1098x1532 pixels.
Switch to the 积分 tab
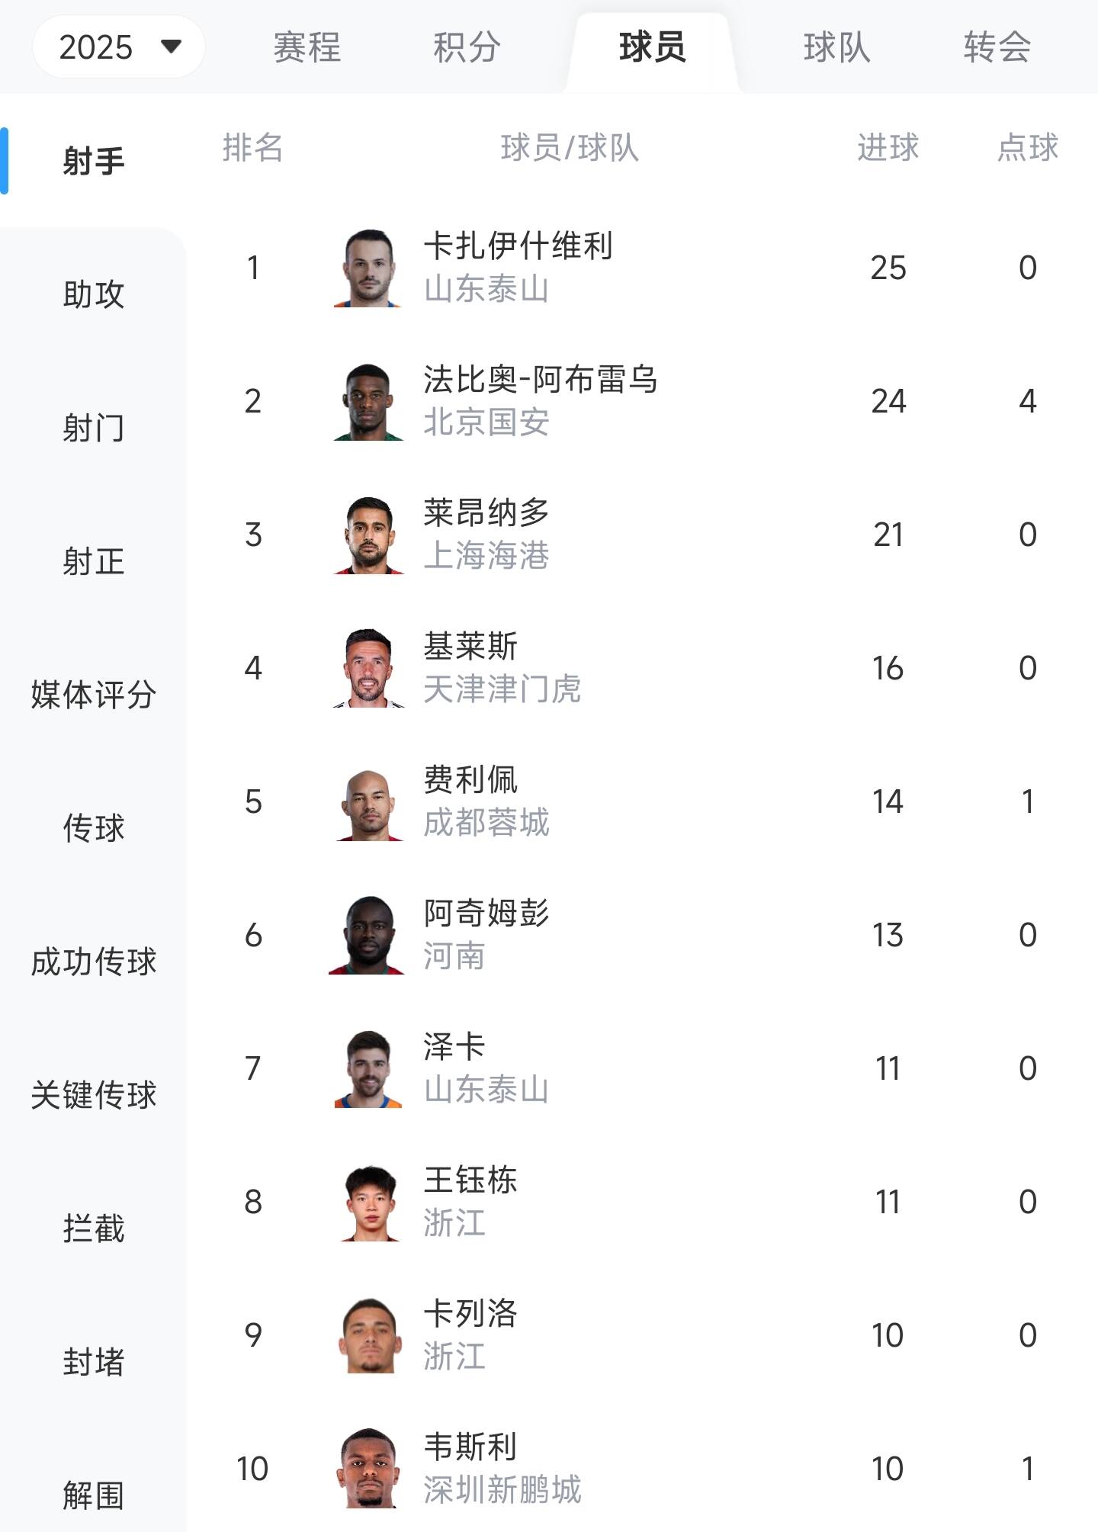point(467,47)
